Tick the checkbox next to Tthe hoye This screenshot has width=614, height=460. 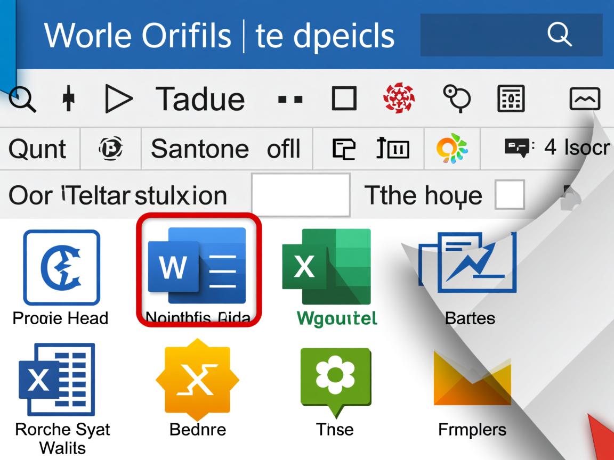[x=510, y=195]
